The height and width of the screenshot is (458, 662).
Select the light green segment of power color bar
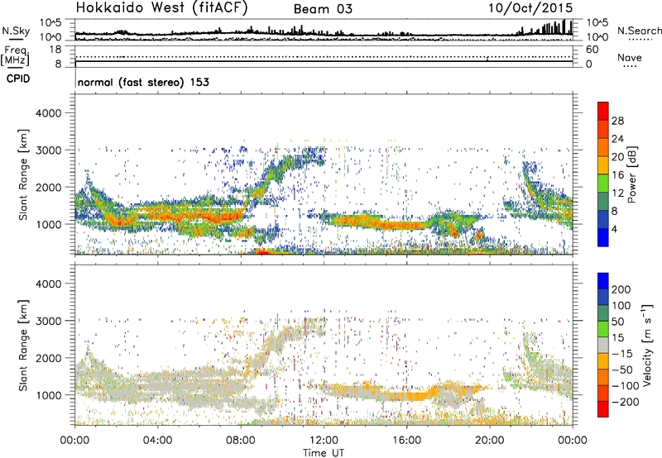point(603,183)
